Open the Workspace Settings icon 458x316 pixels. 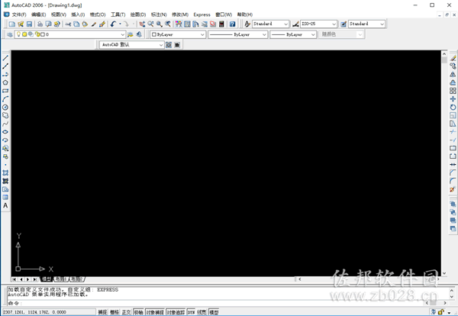[x=169, y=45]
